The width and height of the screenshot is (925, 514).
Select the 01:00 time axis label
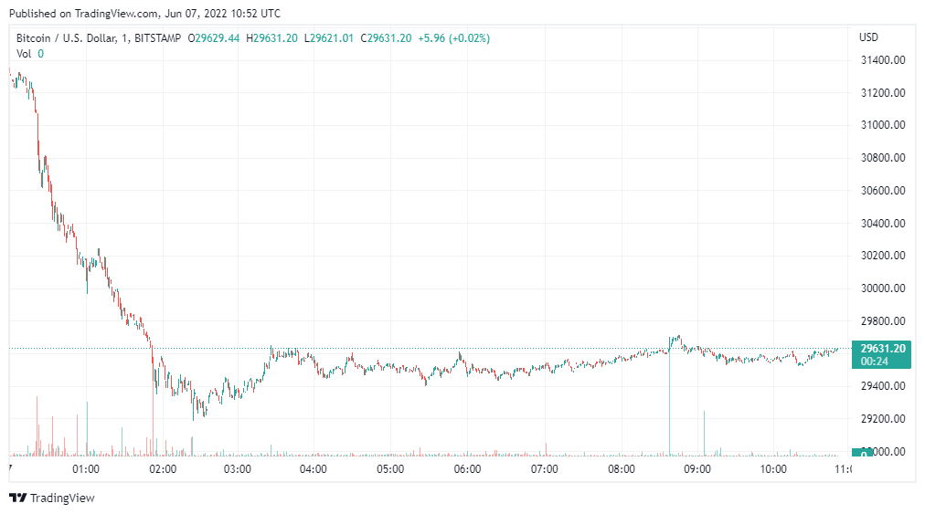pos(85,469)
